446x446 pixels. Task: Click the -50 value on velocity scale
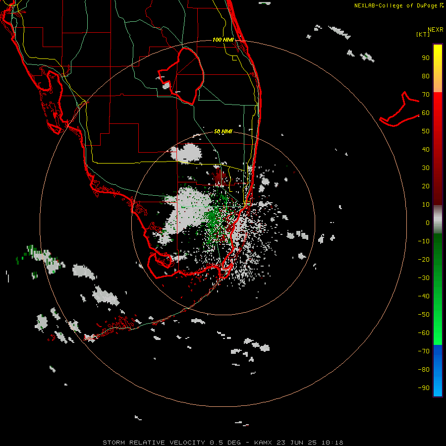tap(424, 315)
